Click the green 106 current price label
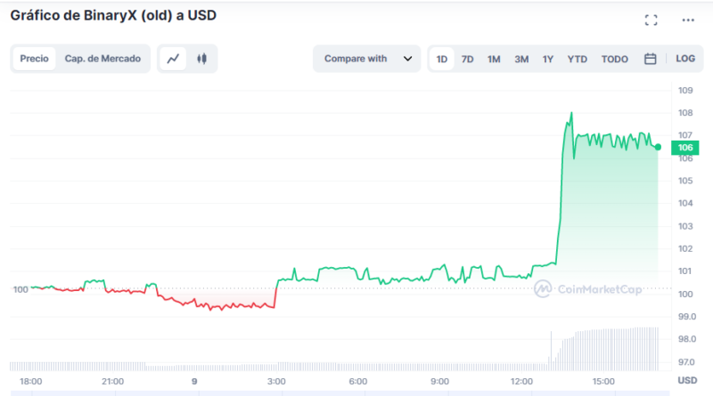The height and width of the screenshot is (396, 713). (x=684, y=148)
